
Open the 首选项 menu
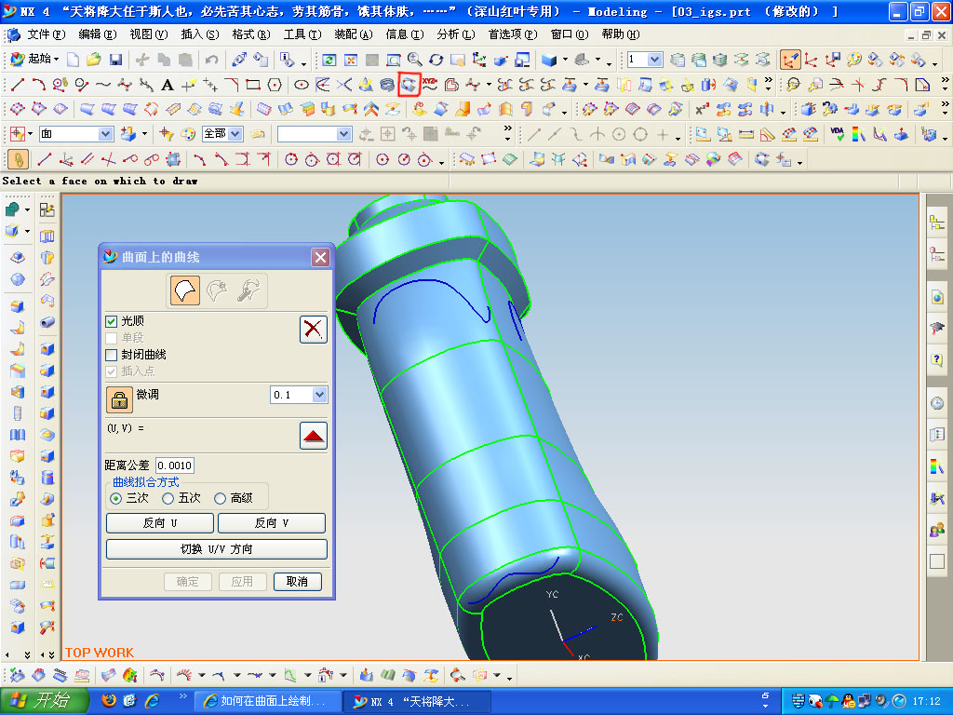pos(513,34)
